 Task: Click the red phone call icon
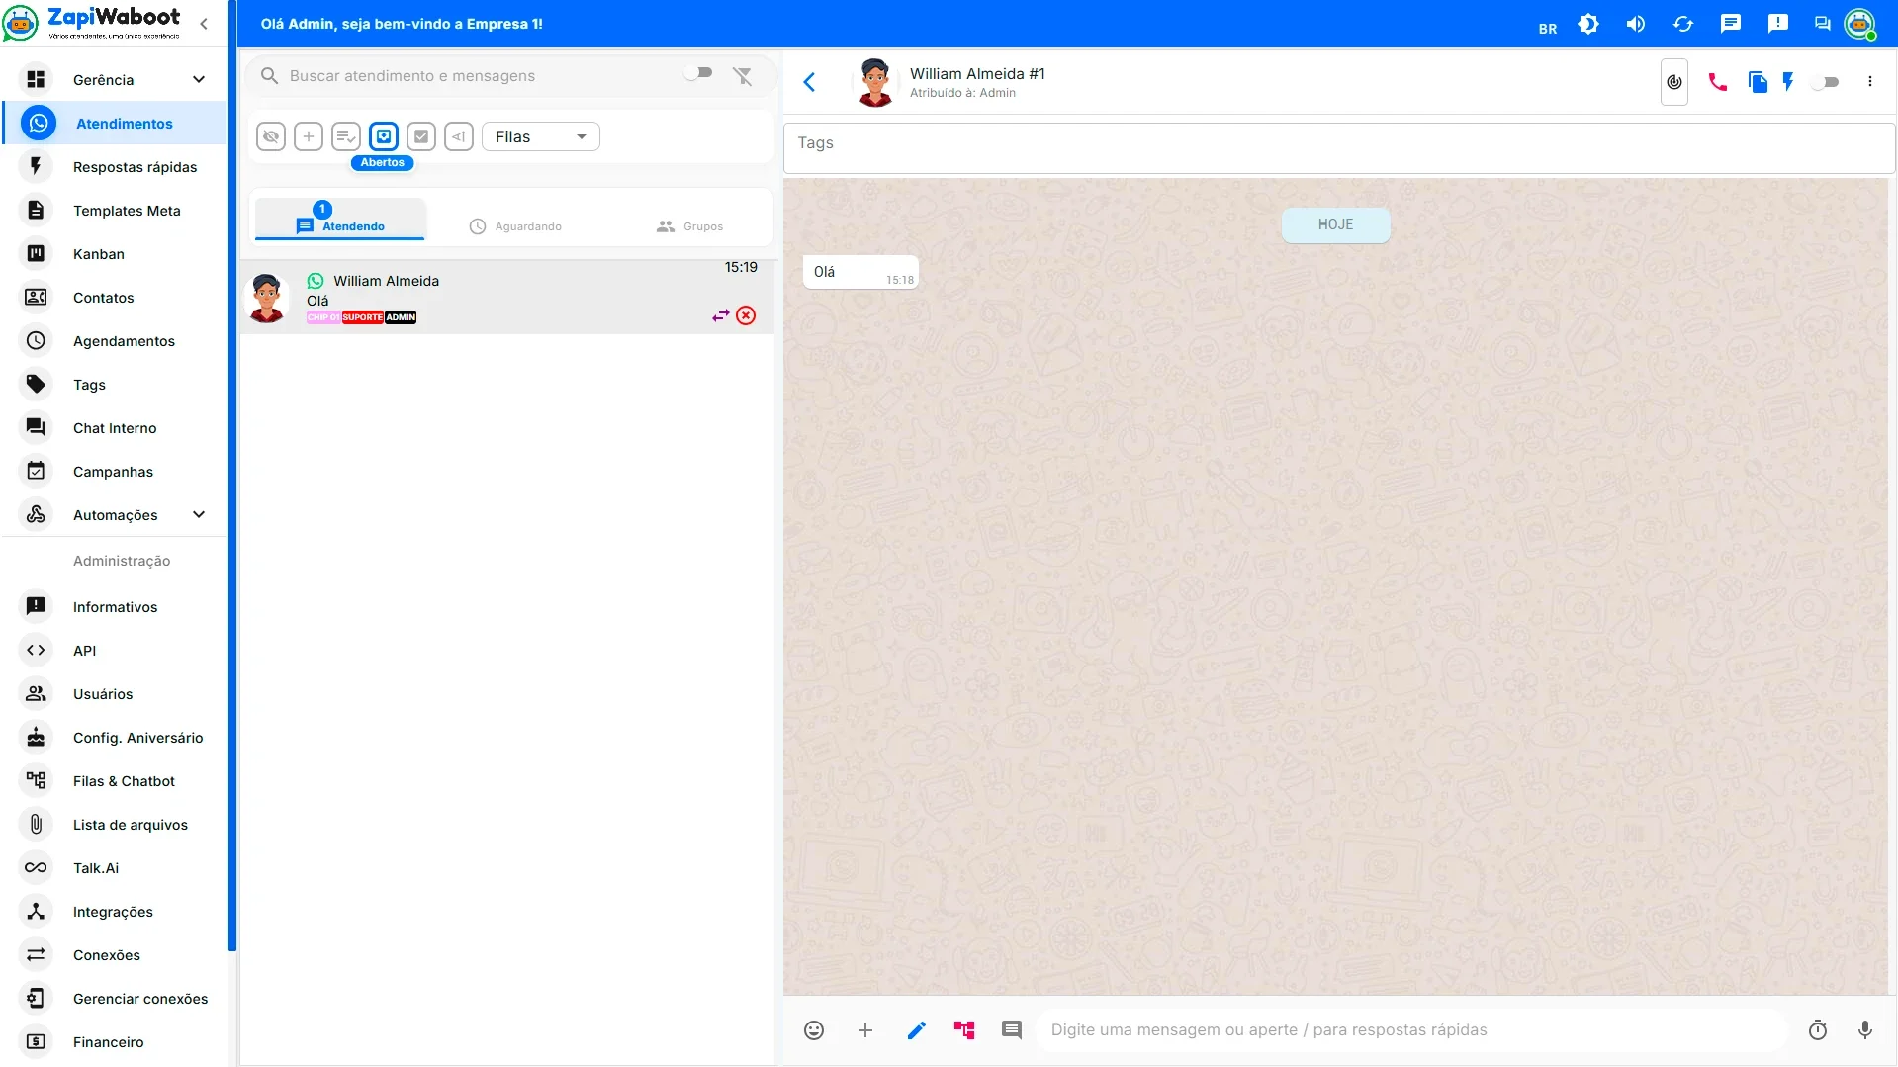[x=1718, y=83]
